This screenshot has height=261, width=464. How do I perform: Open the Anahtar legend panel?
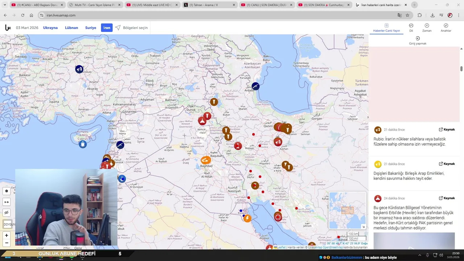[446, 28]
